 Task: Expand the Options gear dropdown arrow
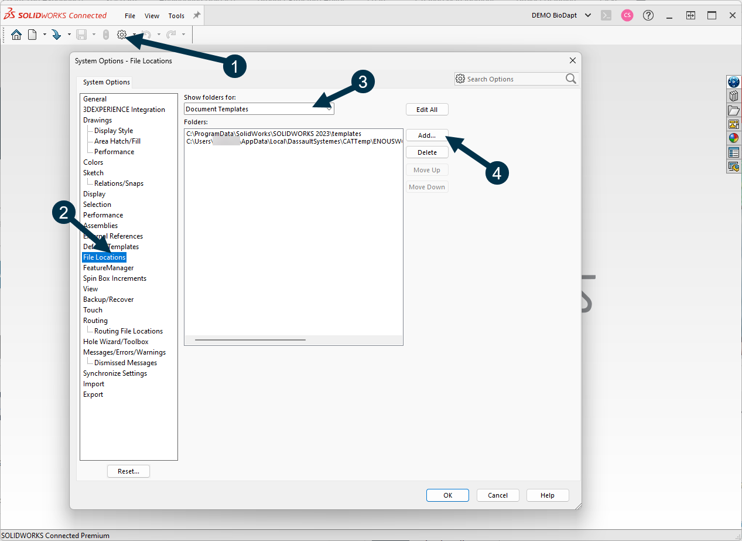[134, 35]
